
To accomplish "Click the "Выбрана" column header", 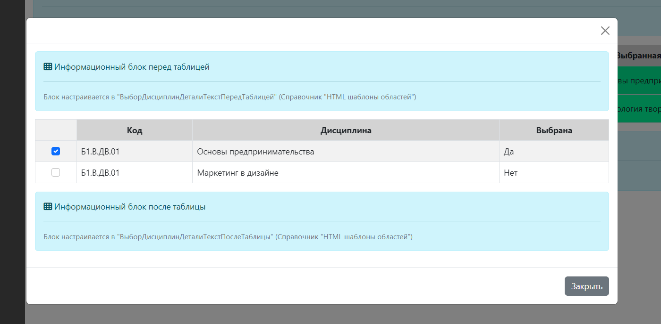I will [554, 130].
